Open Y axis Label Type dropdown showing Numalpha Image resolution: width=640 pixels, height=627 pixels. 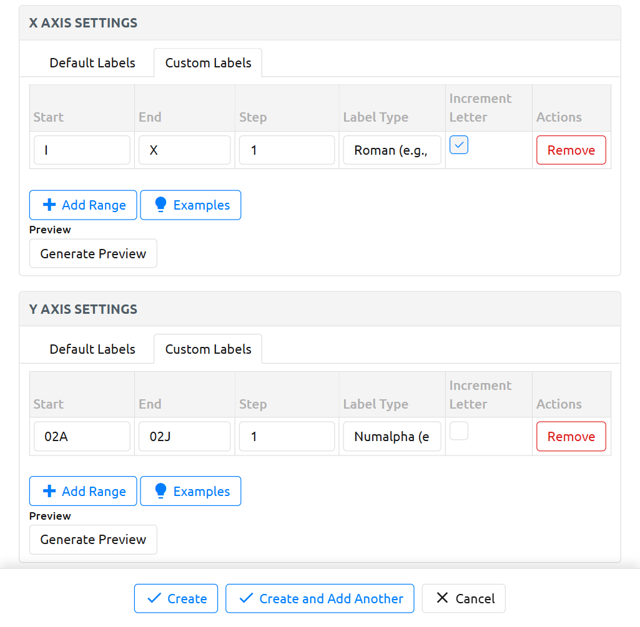[x=391, y=437]
